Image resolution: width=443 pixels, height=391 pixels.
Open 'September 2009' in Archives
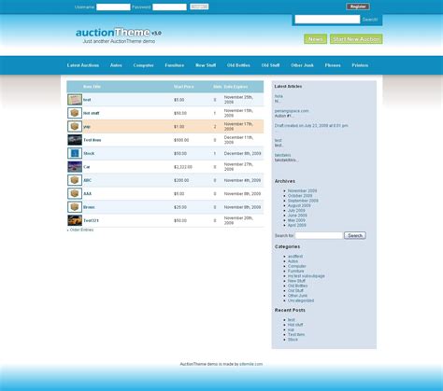[303, 201]
